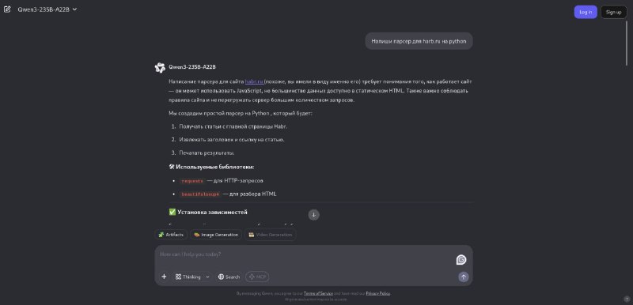Open the Terms of Service link
This screenshot has width=633, height=305.
318,293
